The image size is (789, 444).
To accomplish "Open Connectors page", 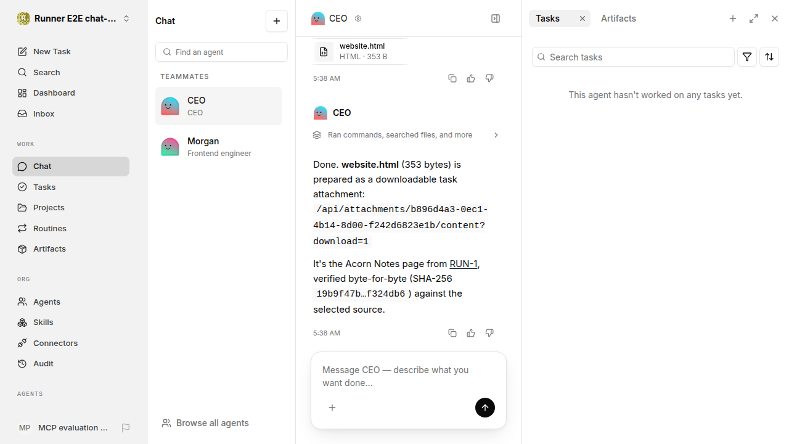I will (71, 343).
